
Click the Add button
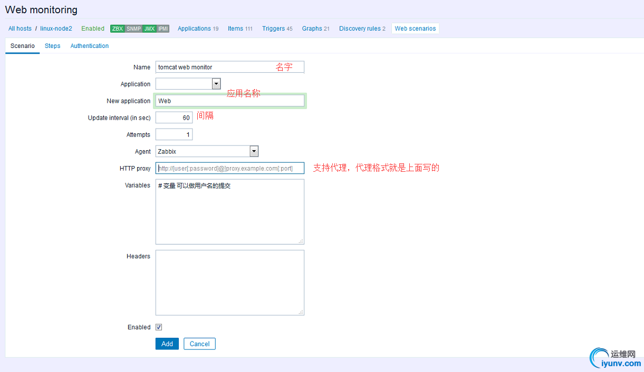coord(167,344)
